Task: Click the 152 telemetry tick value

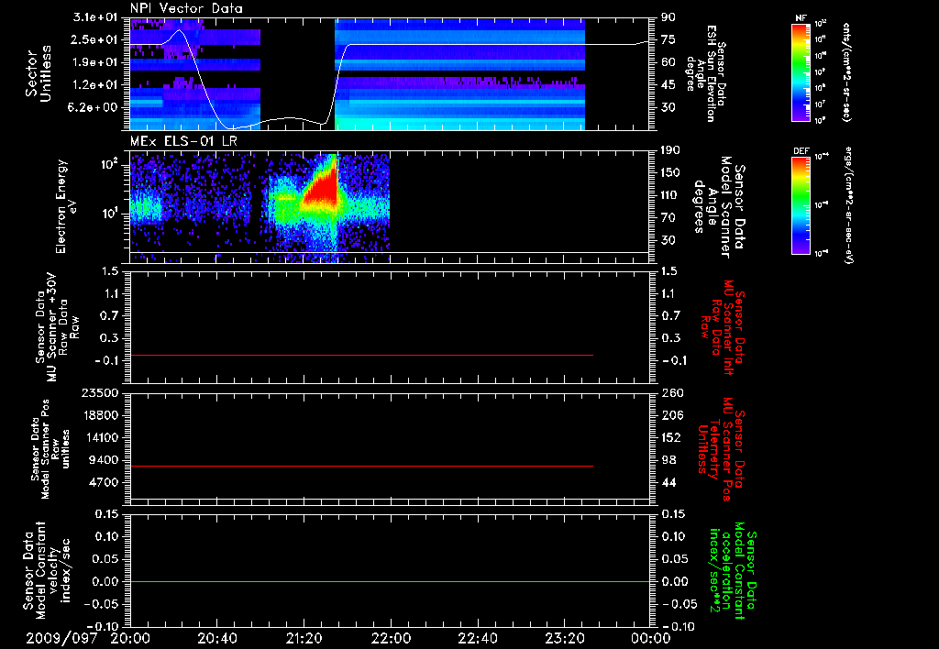Action: (671, 437)
